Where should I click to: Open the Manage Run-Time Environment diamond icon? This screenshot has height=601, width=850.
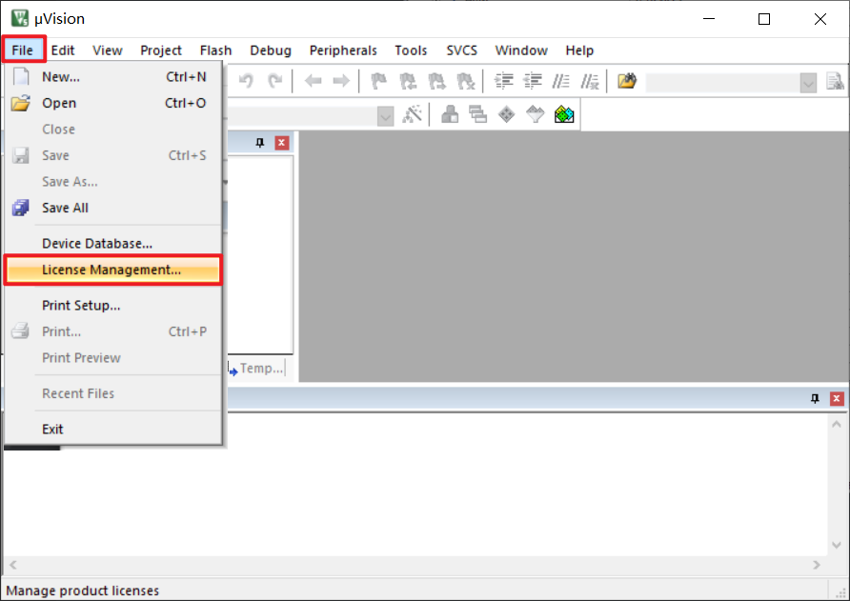pos(506,114)
